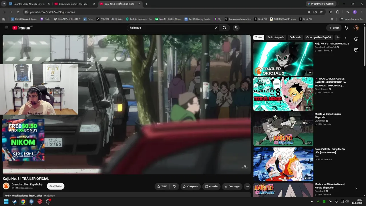Submit search with the magnifying glass
Viewport: 366px width, 206px height.
pos(224,28)
